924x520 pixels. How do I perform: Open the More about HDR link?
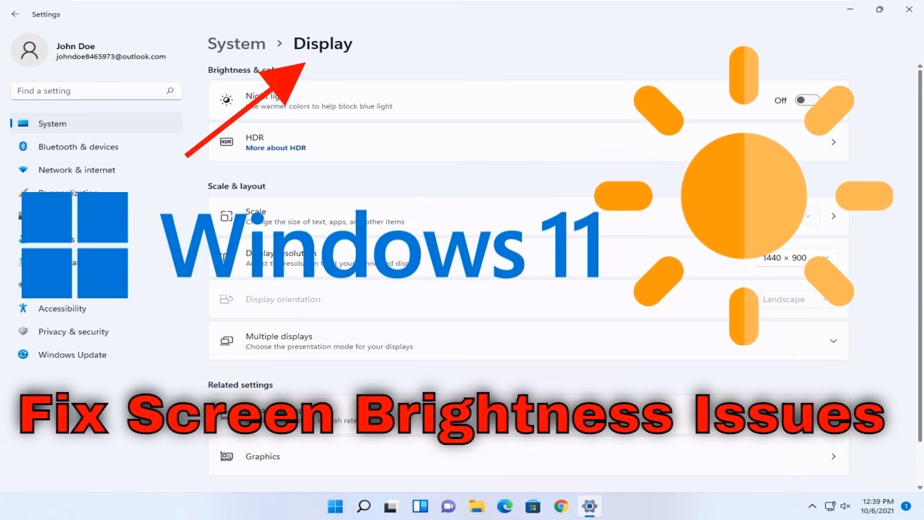pos(276,148)
